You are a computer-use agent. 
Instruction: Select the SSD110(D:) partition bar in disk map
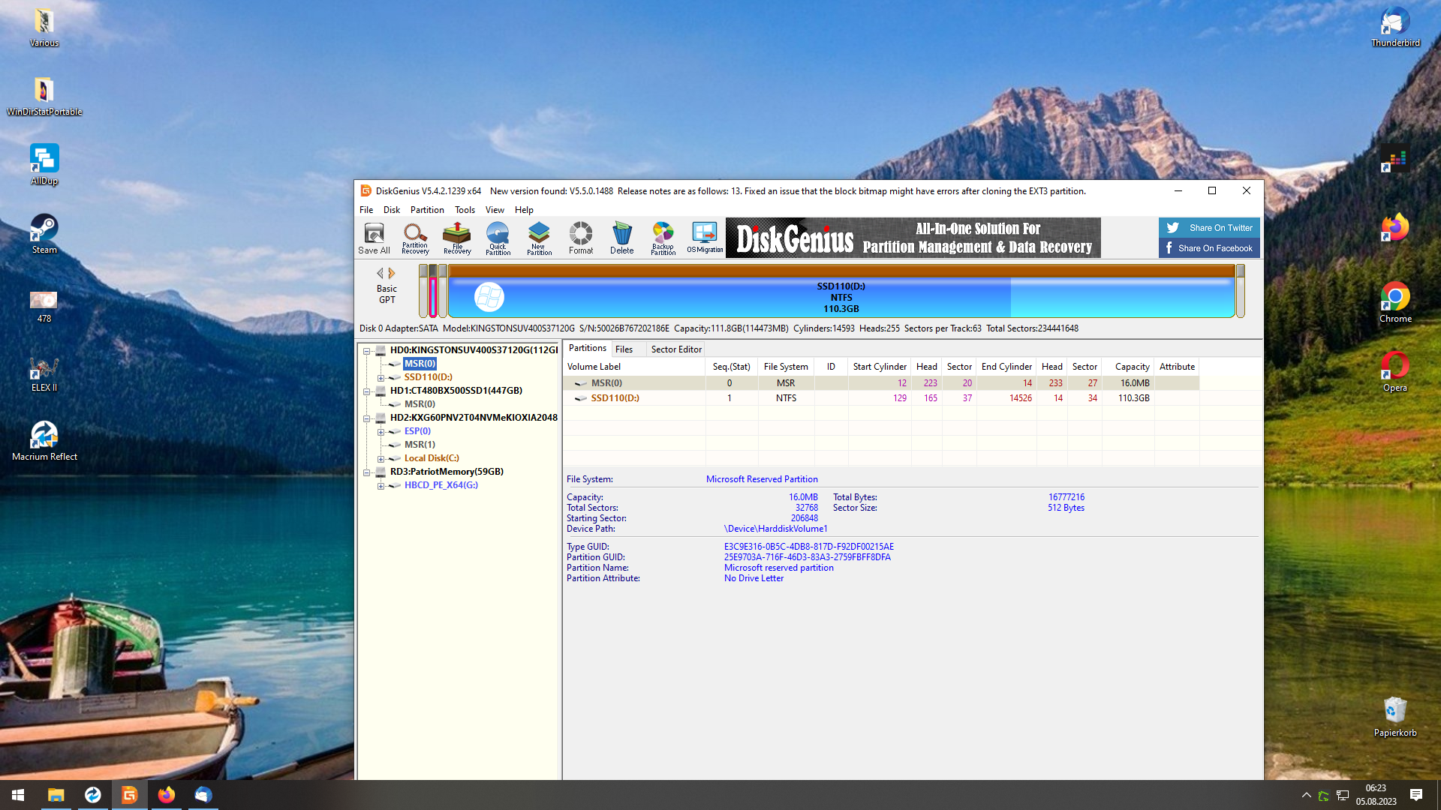click(841, 298)
